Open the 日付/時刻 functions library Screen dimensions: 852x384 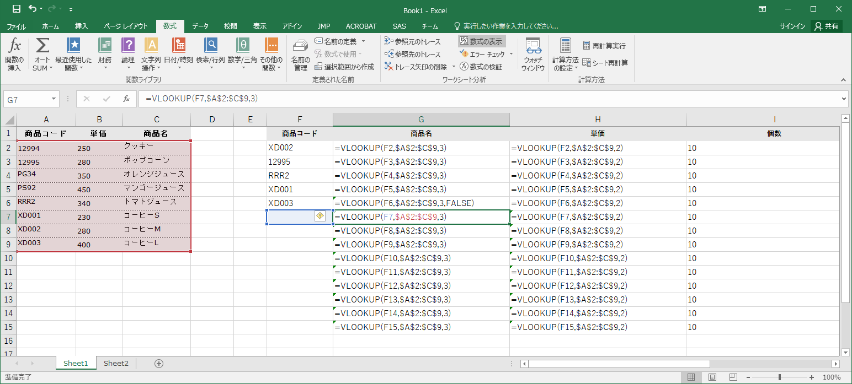[x=178, y=54]
